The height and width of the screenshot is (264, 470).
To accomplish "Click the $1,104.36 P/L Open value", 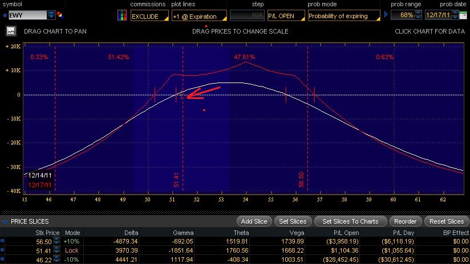I will pos(343,250).
